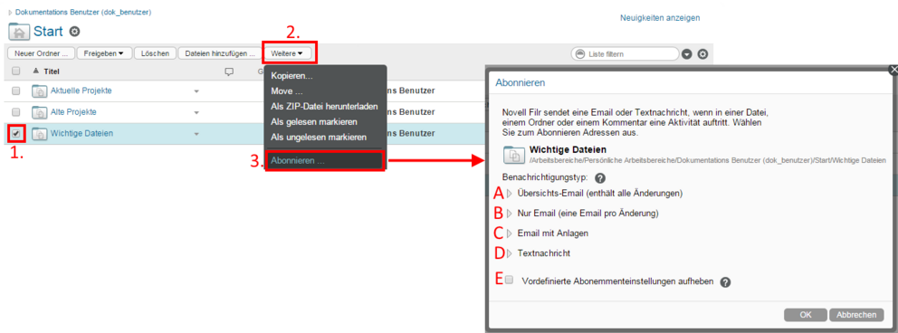Click Abbrechen in Abonnieren dialog
Image resolution: width=898 pixels, height=333 pixels.
tap(856, 315)
